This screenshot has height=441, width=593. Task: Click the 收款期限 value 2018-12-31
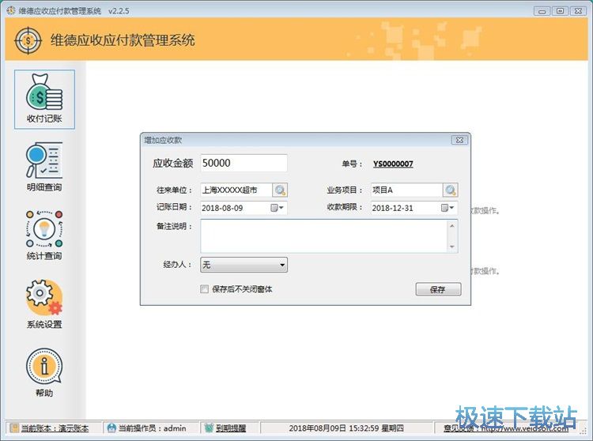point(392,208)
